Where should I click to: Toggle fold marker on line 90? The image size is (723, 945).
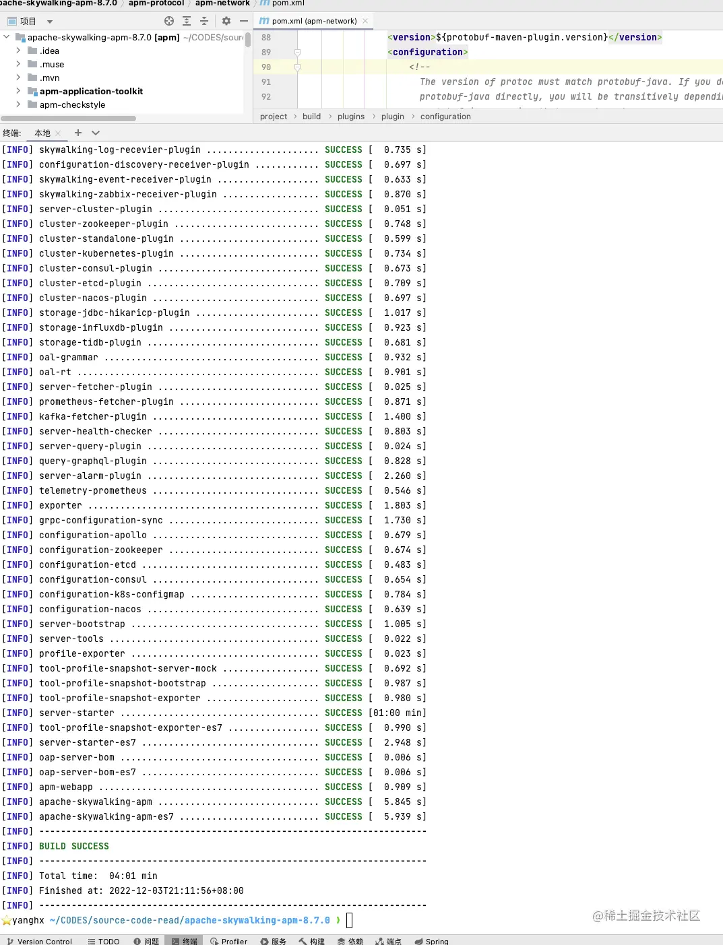297,67
